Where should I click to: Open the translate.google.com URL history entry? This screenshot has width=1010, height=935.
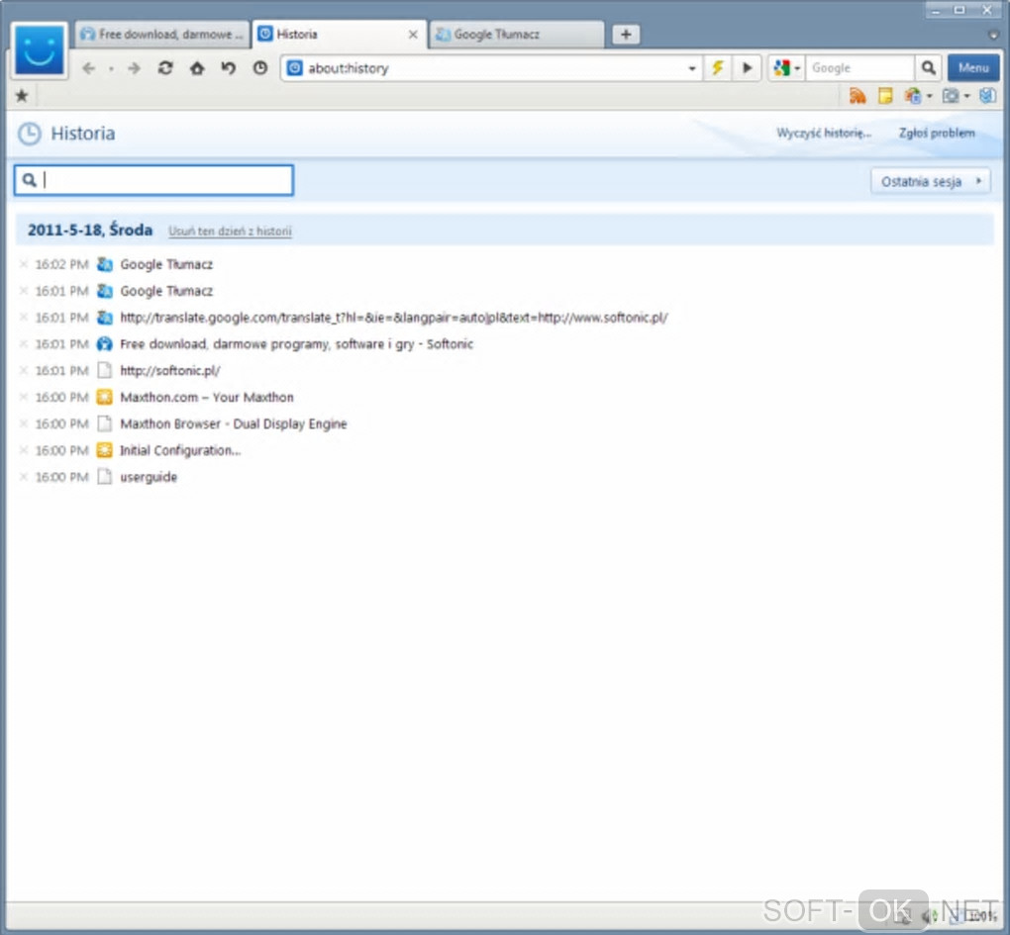[393, 318]
